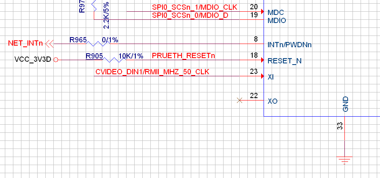Click the XO pin name
This screenshot has width=380, height=178.
(272, 101)
